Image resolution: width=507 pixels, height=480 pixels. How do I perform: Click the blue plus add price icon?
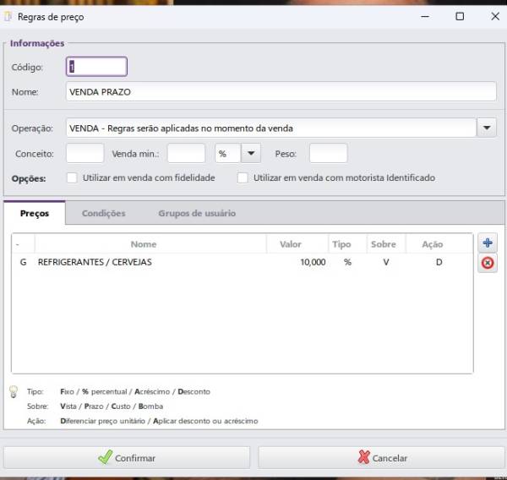[x=488, y=243]
